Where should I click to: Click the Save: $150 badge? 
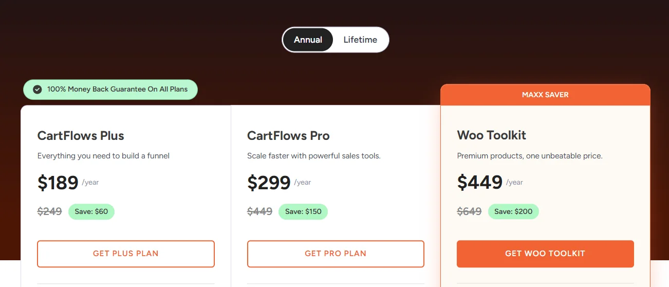(303, 211)
